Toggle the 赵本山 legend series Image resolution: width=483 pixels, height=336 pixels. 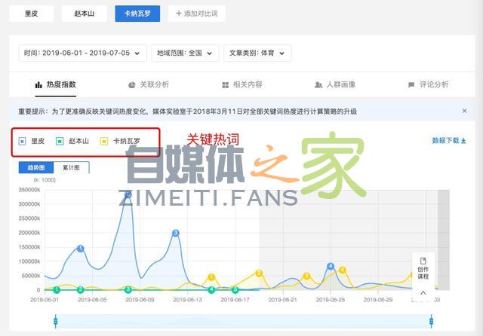coord(72,141)
